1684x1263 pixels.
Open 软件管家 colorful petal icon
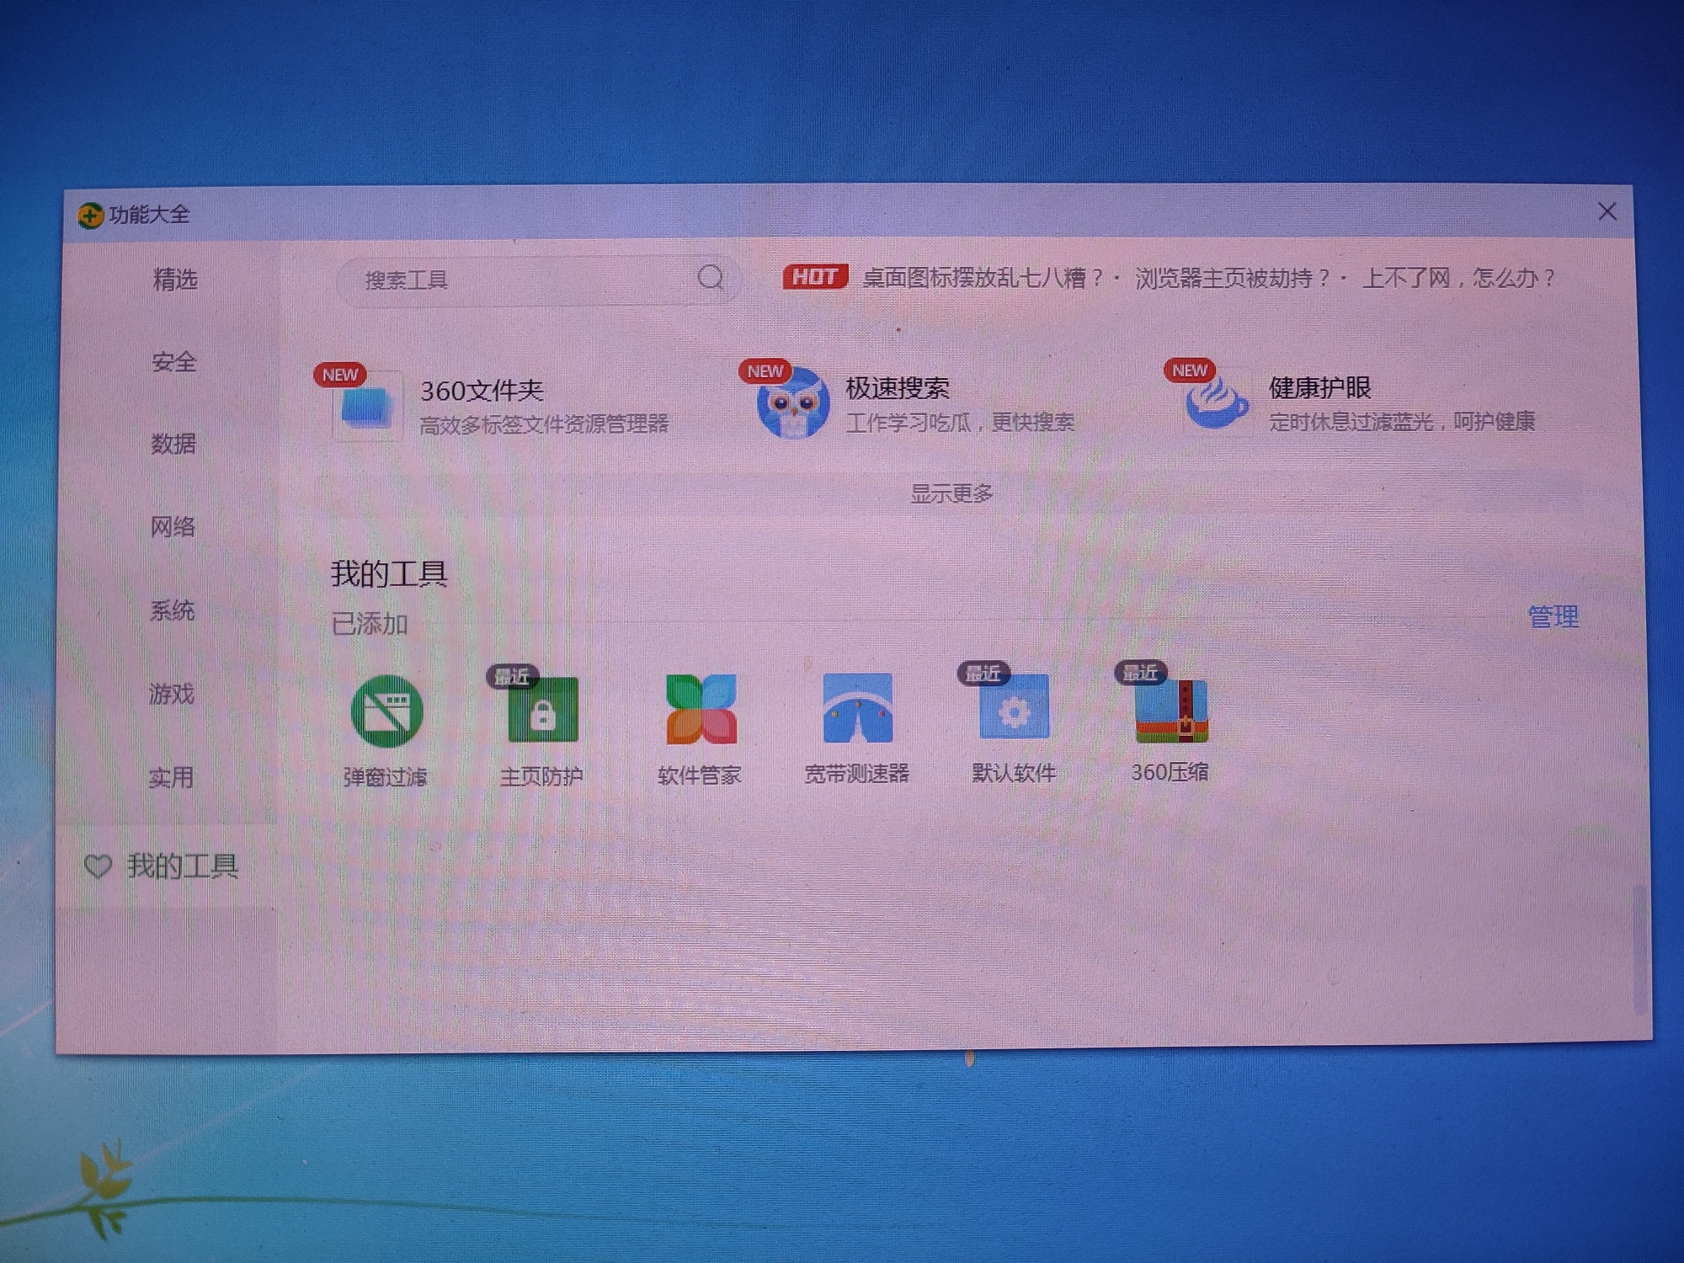701,709
